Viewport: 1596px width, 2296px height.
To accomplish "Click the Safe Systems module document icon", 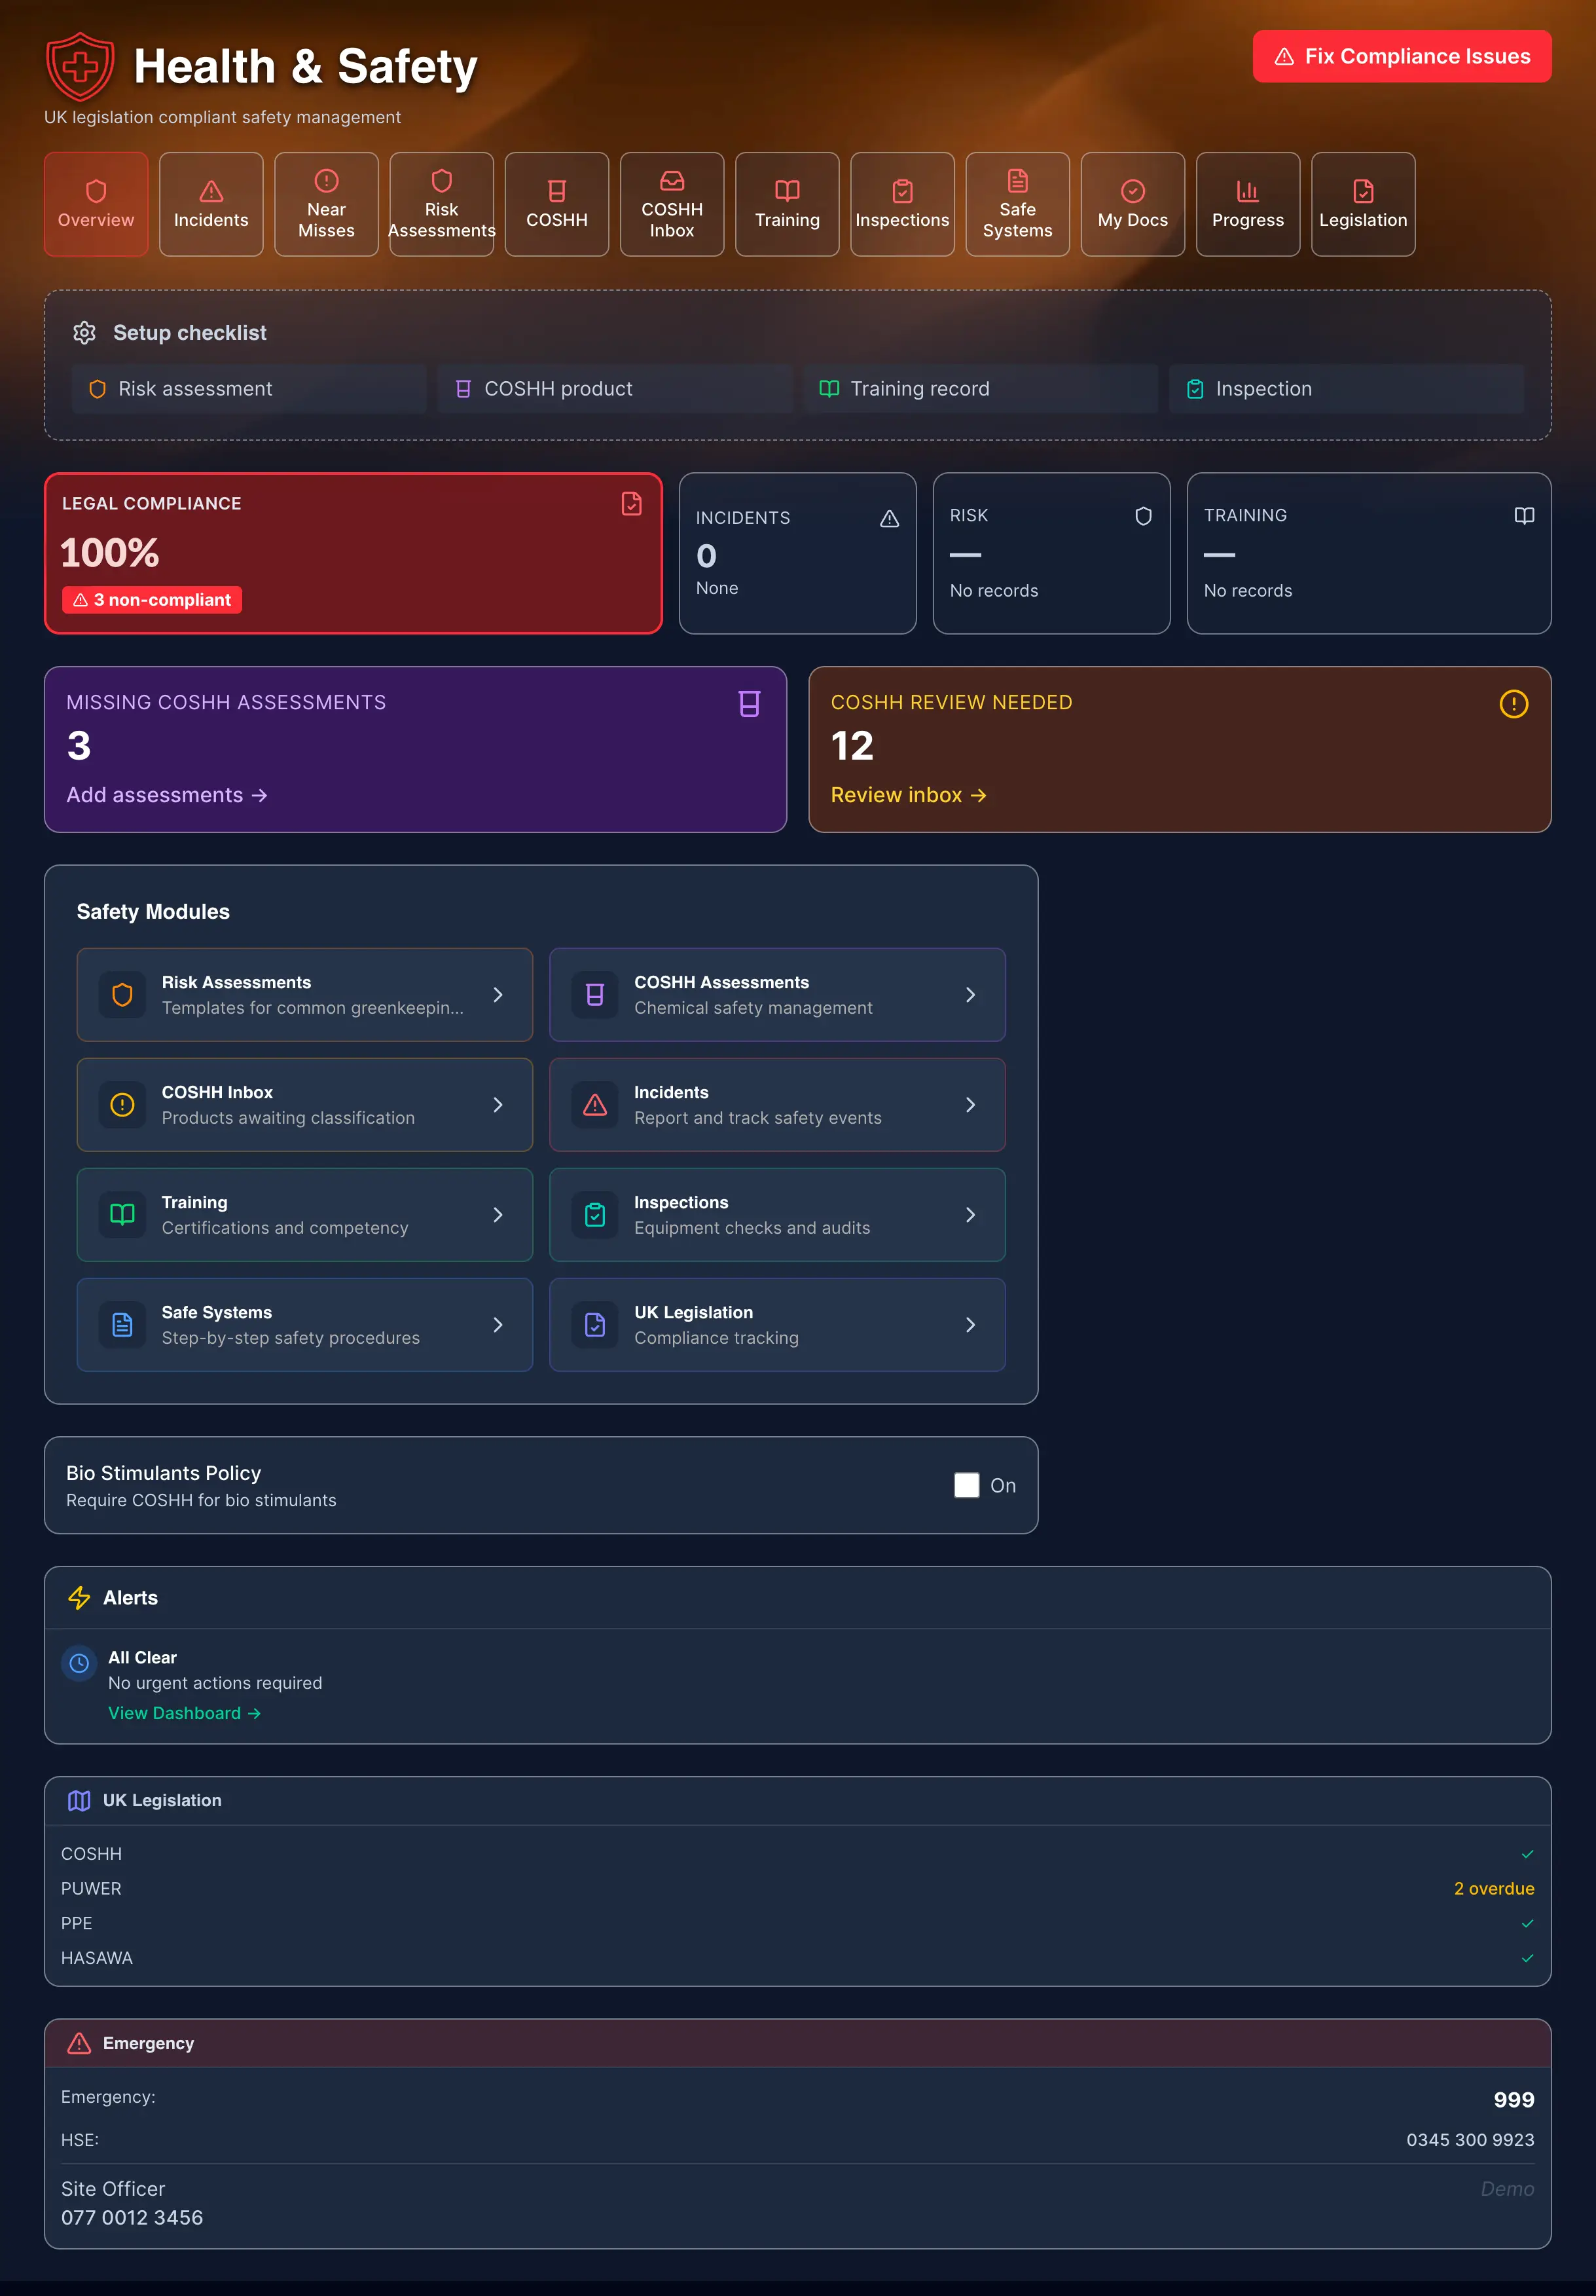I will (x=122, y=1325).
